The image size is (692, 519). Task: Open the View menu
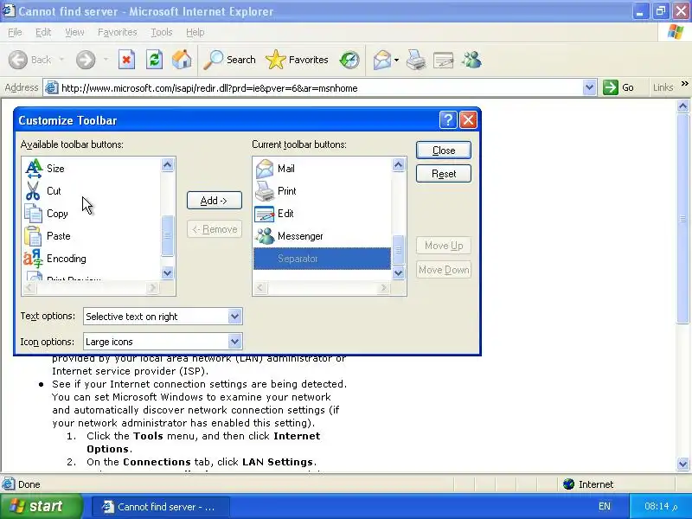click(x=74, y=32)
